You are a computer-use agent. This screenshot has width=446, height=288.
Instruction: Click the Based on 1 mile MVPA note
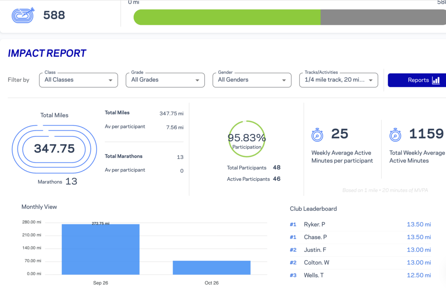tap(385, 190)
